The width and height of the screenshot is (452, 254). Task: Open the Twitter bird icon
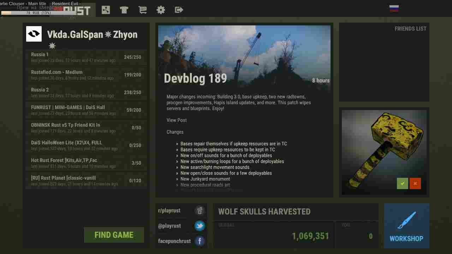(200, 226)
